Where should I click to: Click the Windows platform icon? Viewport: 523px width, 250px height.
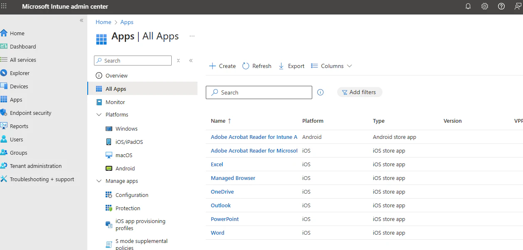109,129
